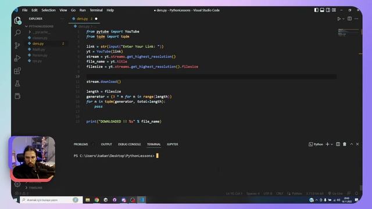Kill terminal with the trash icon
The height and width of the screenshot is (209, 372).
click(345, 144)
